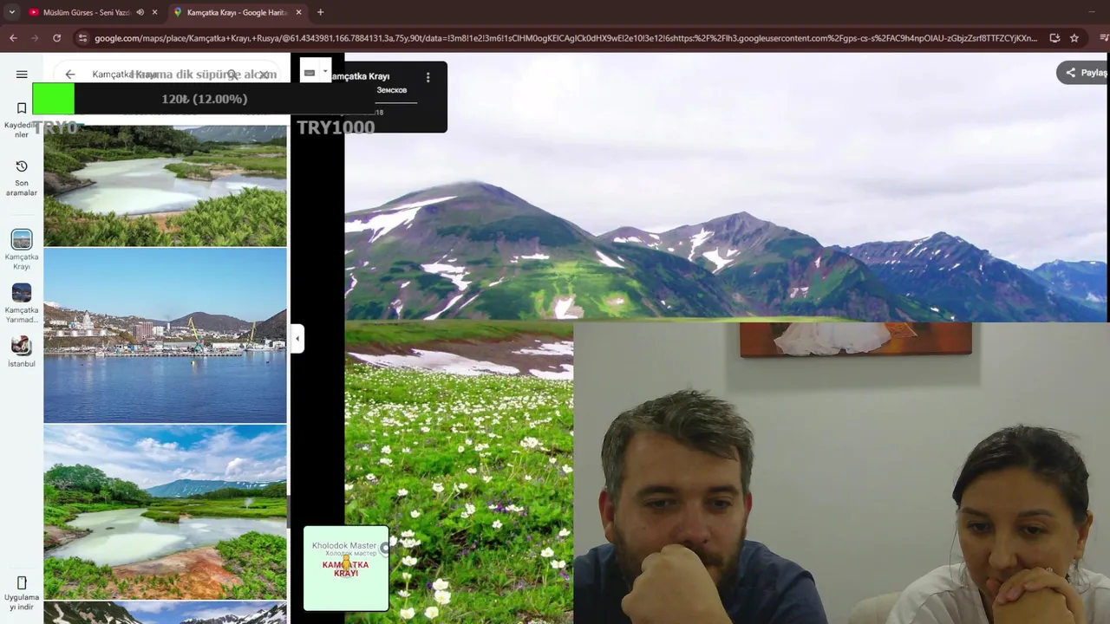Go forward in browser history
The height and width of the screenshot is (624, 1110).
tap(35, 38)
